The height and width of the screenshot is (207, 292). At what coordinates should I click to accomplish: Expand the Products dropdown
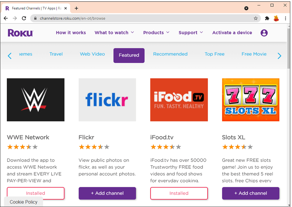(x=156, y=33)
